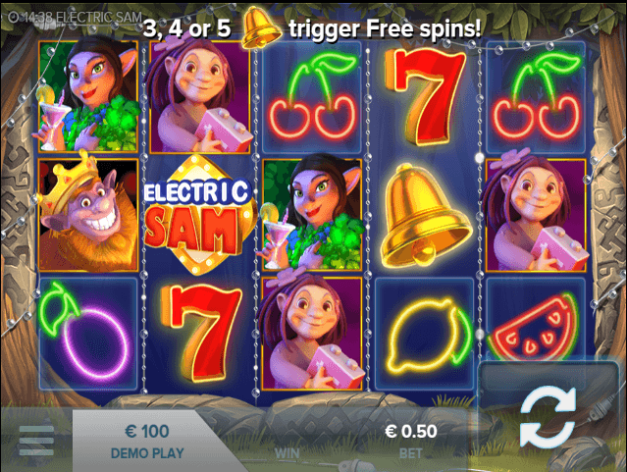
Task: Click the neon lemon symbol
Action: [427, 334]
